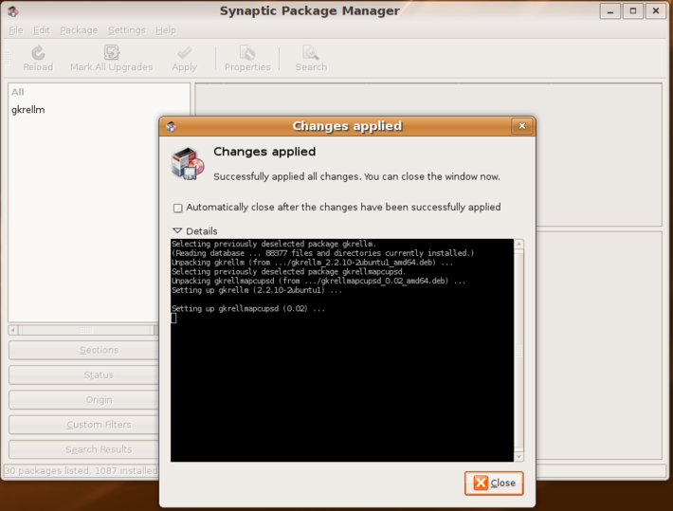Click the Sections filter button
This screenshot has width=673, height=511.
pos(83,350)
